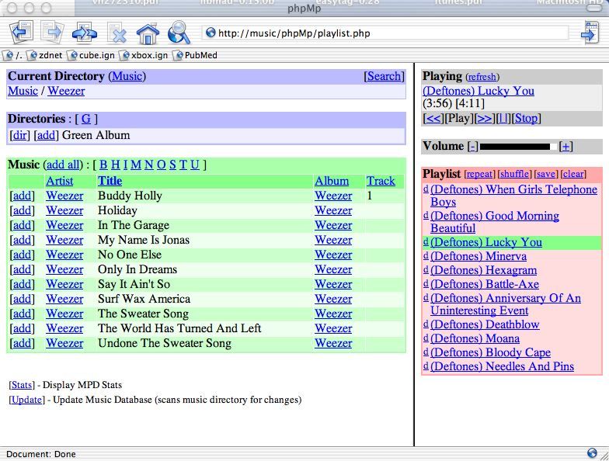
Task: Toggle playlist repeat mode
Action: [x=480, y=174]
